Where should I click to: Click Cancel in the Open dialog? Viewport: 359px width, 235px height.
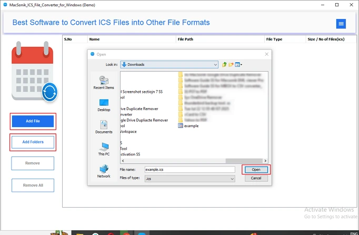[x=256, y=178]
